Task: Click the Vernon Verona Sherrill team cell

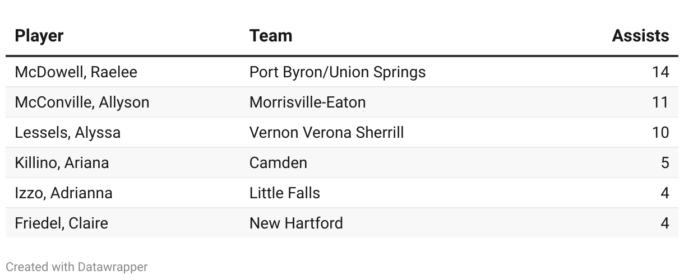Action: tap(326, 132)
